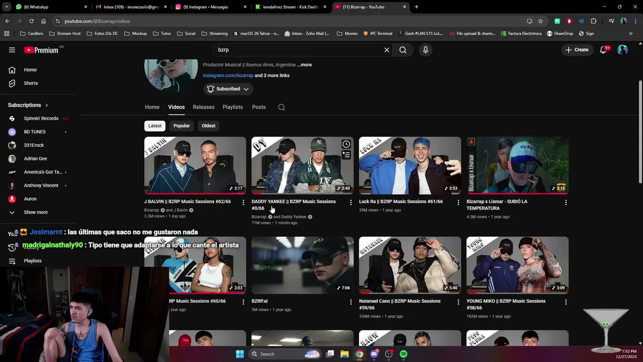Filter videos by Popular
643x362 pixels.
[x=181, y=126]
